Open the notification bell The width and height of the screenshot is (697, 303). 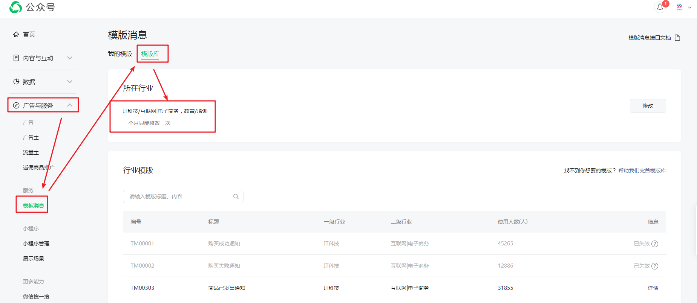click(x=660, y=7)
